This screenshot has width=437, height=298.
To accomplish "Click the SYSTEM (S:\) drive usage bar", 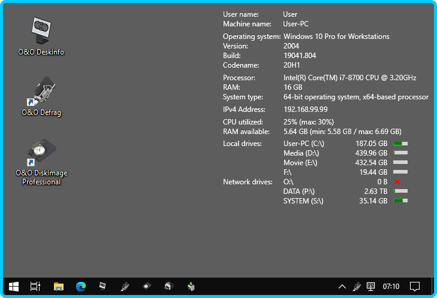I will 400,200.
